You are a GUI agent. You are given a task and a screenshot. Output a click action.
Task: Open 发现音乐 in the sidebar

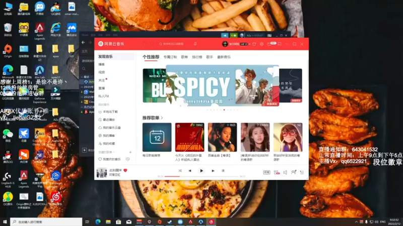tap(115, 56)
